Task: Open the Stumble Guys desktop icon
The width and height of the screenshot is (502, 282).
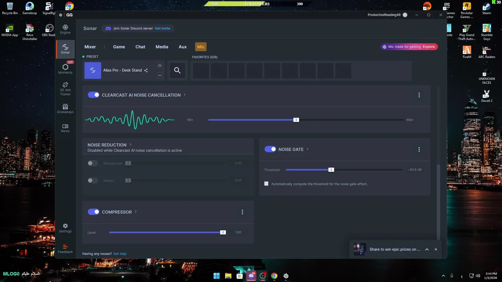Action: coord(487,32)
